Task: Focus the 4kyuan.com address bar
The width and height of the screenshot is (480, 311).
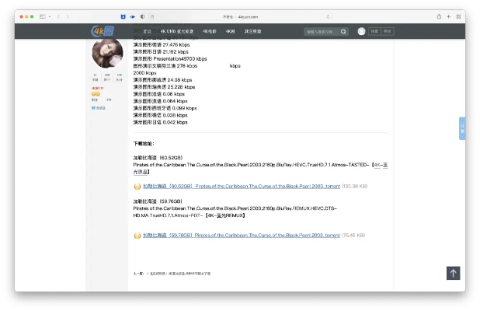Action: tap(240, 17)
